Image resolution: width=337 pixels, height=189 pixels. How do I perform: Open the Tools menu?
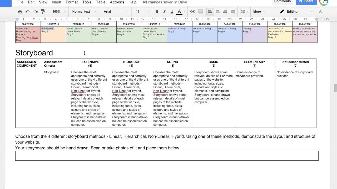(x=87, y=2)
